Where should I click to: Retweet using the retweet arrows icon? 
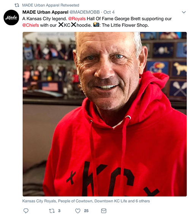pos(52,211)
